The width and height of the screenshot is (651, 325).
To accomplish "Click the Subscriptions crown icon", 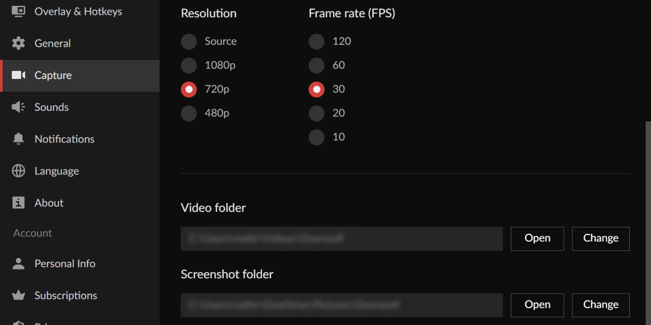I will pyautogui.click(x=18, y=295).
